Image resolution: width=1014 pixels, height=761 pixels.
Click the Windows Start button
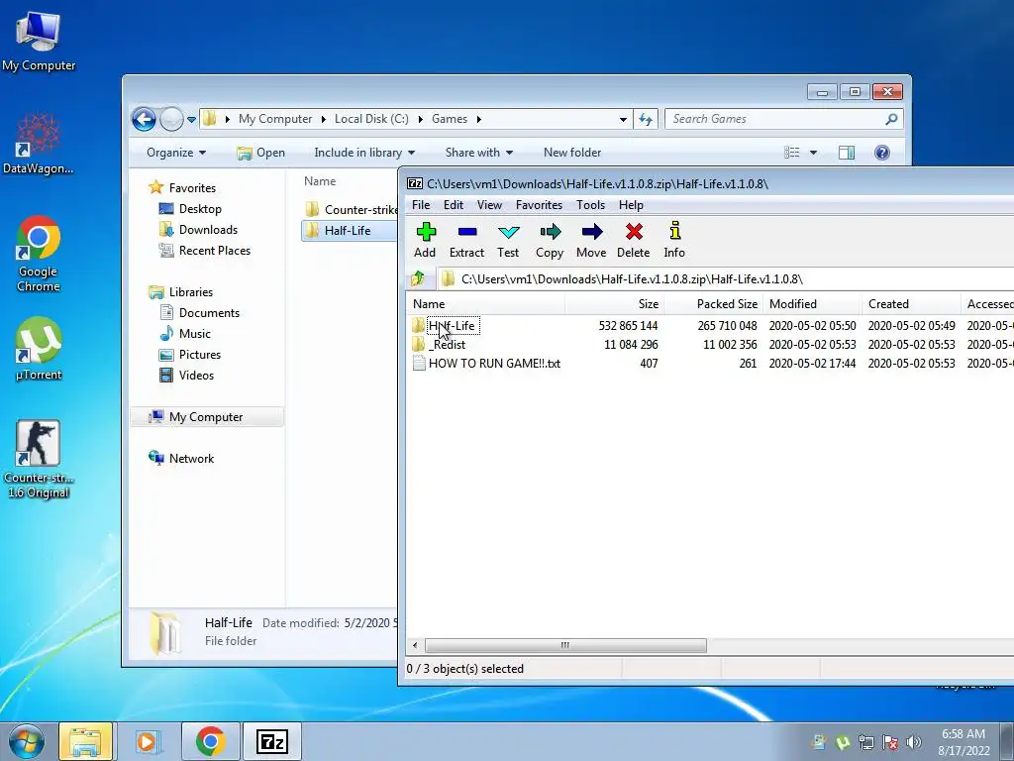pyautogui.click(x=26, y=741)
